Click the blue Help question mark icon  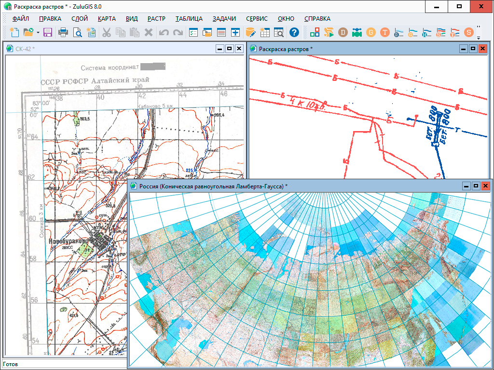(x=294, y=32)
